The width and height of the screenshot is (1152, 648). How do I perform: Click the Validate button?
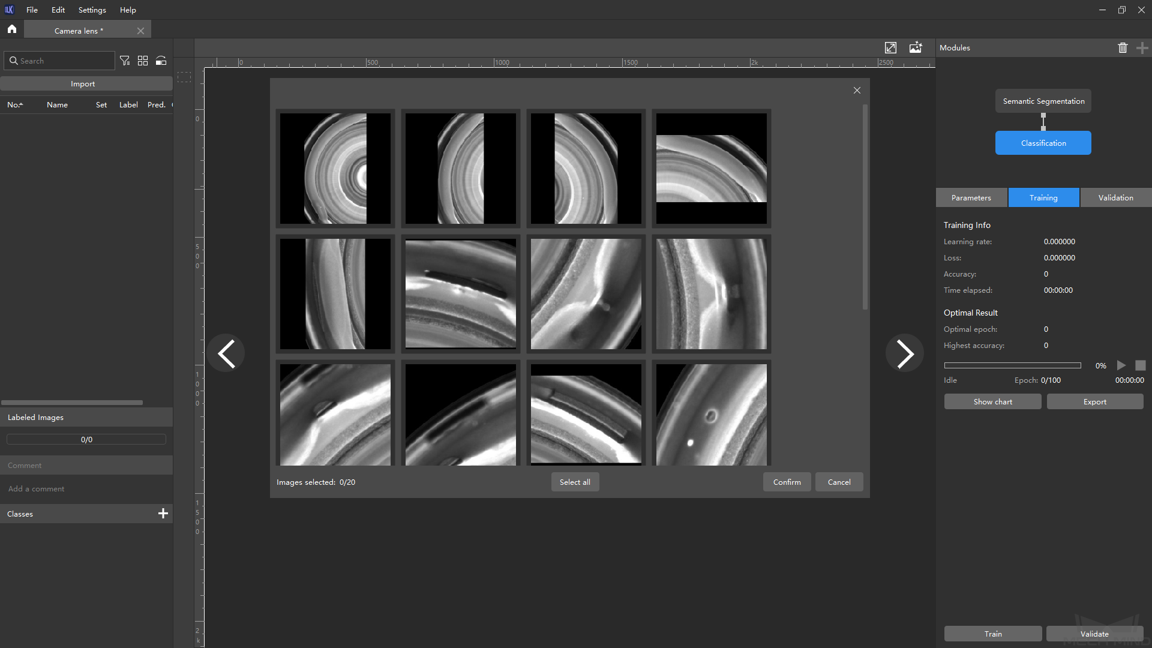point(1094,634)
